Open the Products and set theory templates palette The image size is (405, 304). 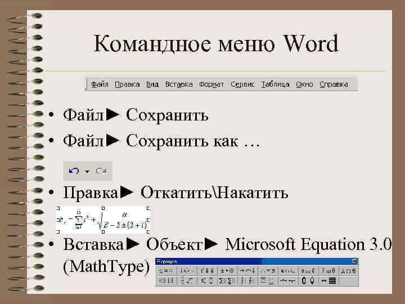click(308, 280)
